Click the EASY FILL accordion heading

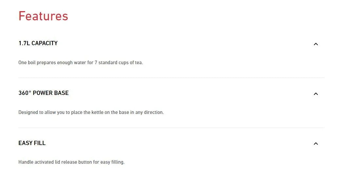[x=32, y=143]
